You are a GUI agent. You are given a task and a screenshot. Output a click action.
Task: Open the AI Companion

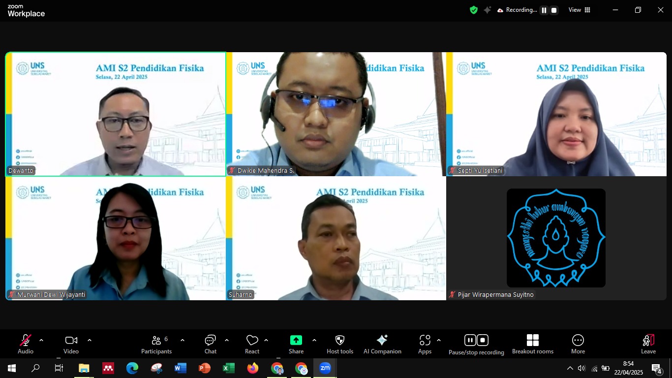click(x=382, y=344)
